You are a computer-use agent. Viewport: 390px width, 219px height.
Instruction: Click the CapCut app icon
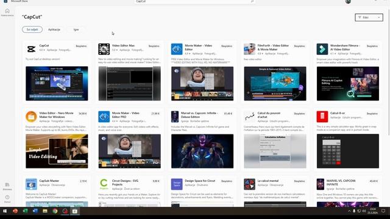(31, 49)
